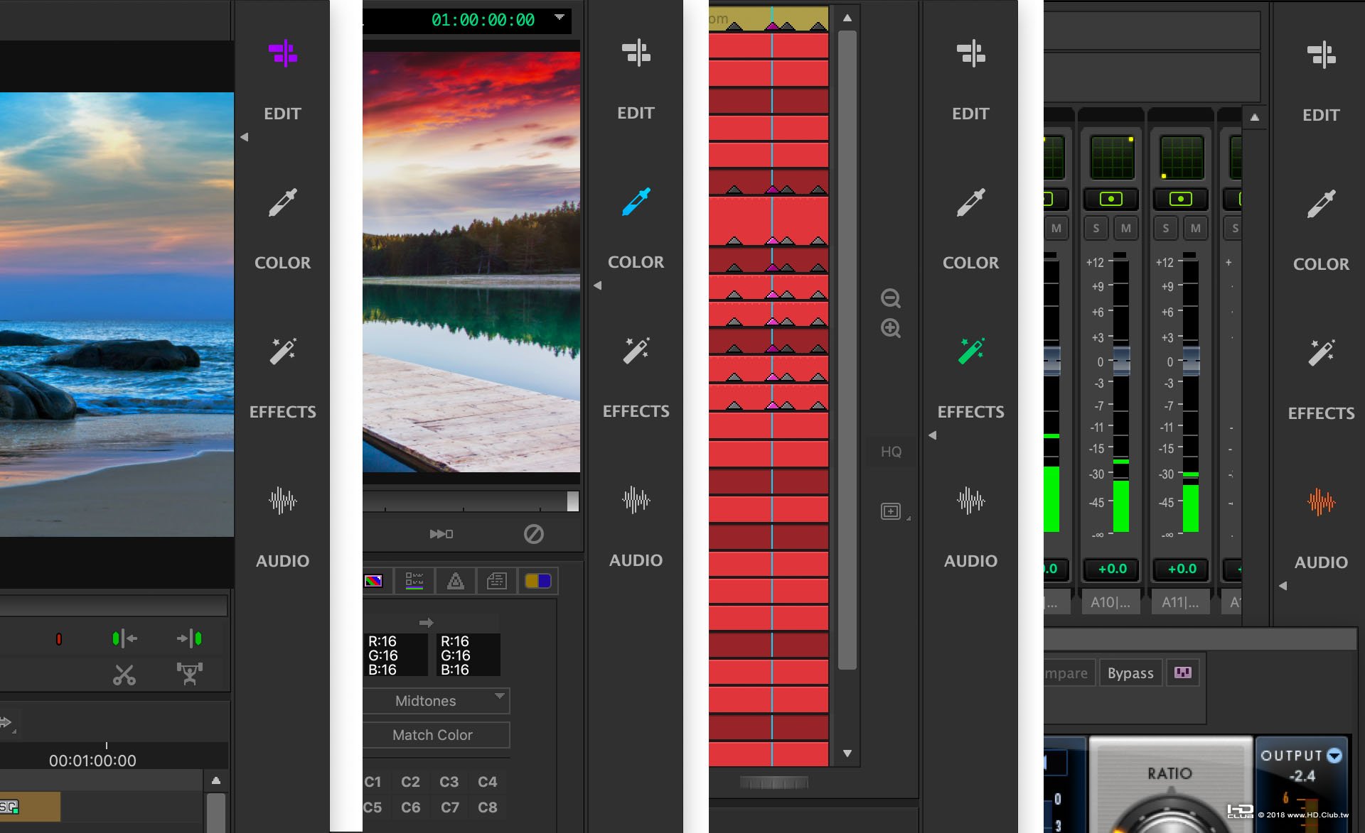Click the Match Color button
The height and width of the screenshot is (833, 1365).
coord(433,735)
